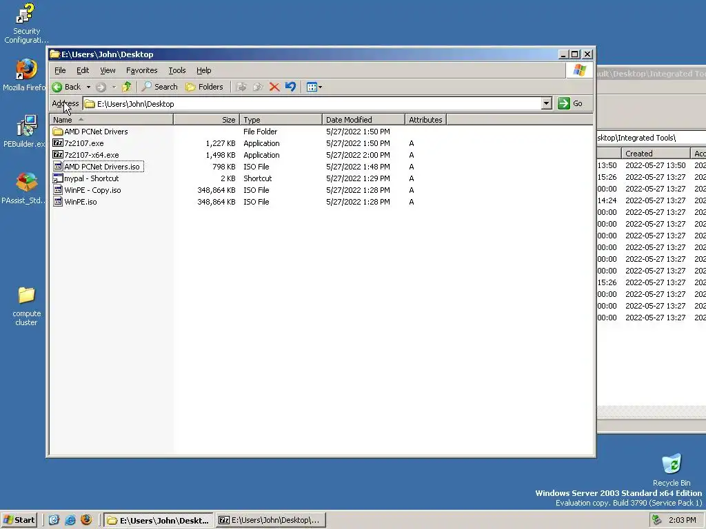Select the AMD PCNet Drivers.iso file icon

pyautogui.click(x=58, y=167)
